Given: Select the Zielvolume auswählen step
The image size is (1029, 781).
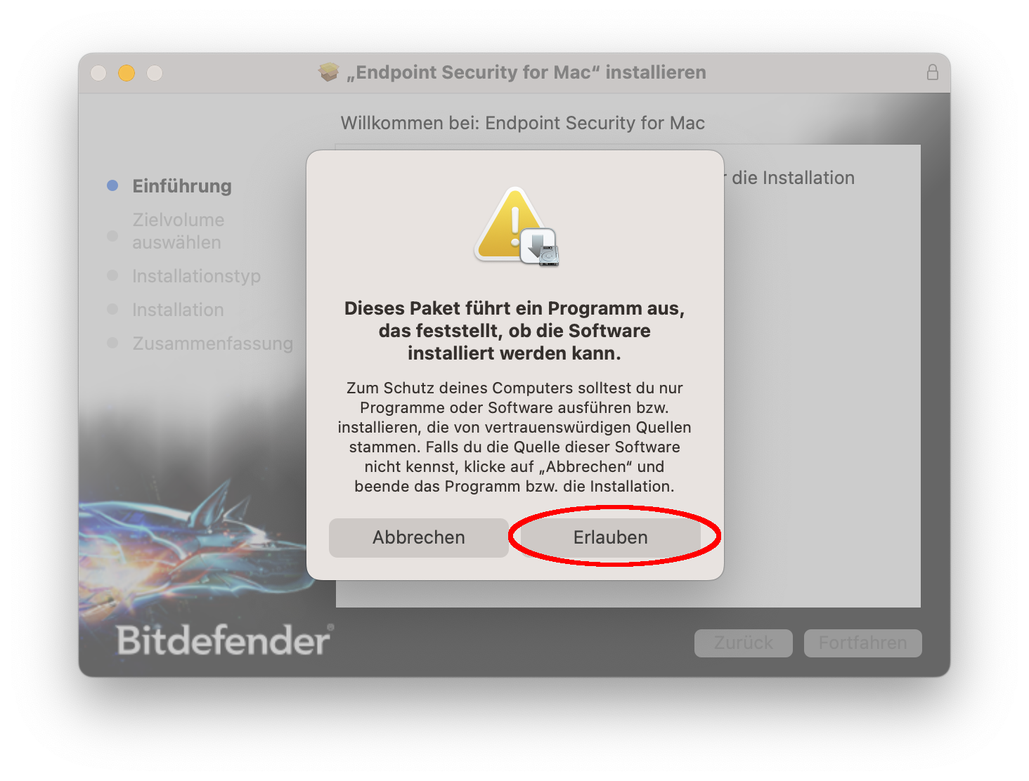Looking at the screenshot, I should (x=178, y=231).
